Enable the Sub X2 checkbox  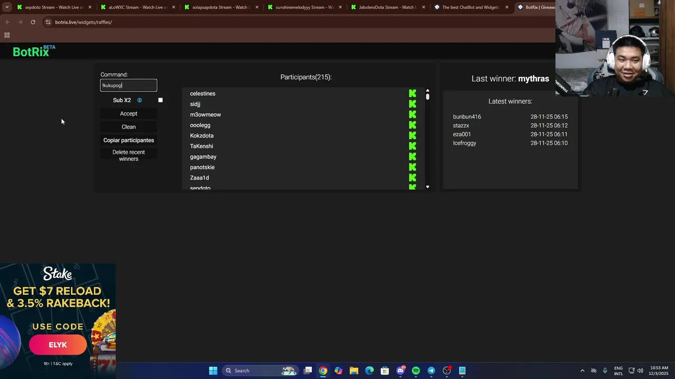pos(160,100)
